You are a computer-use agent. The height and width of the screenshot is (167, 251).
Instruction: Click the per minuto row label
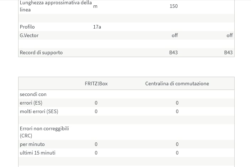point(32,144)
